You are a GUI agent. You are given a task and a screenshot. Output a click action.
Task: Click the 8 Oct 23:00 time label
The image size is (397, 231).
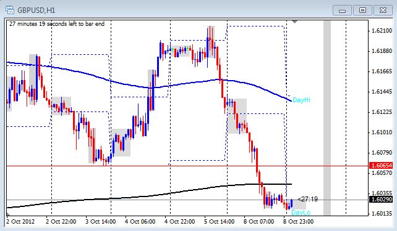pyautogui.click(x=298, y=222)
